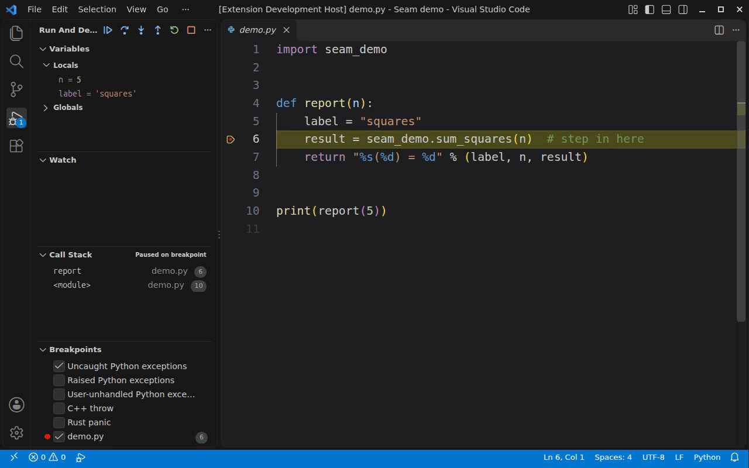
Task: Step Over the current line
Action: [x=125, y=30]
